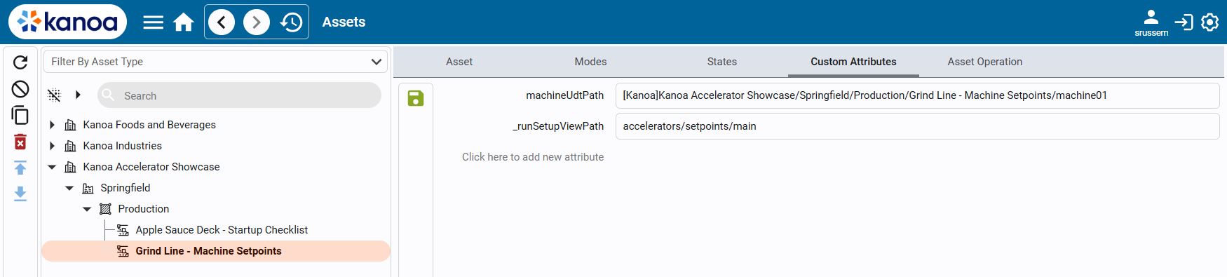Viewport: 1227px width, 277px height.
Task: Expand all tree nodes with triangle arrow
Action: (x=78, y=95)
